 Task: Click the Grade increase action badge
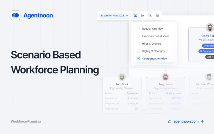[173, 93]
